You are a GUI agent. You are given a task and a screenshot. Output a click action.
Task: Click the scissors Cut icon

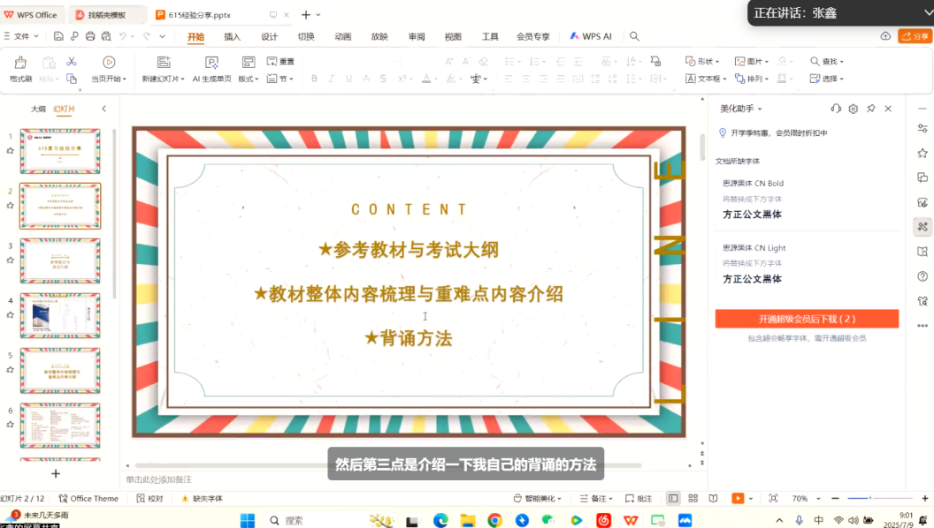pos(72,62)
